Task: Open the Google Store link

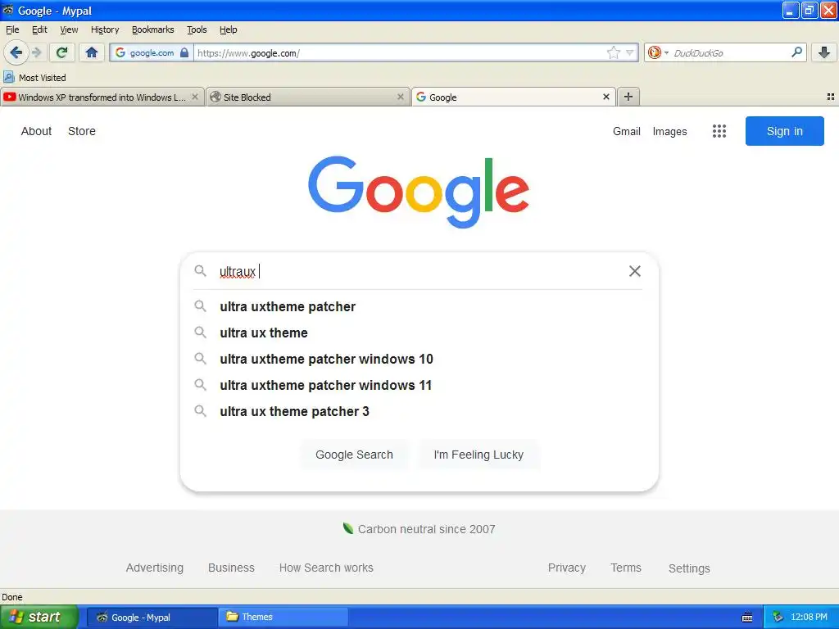Action: (82, 131)
